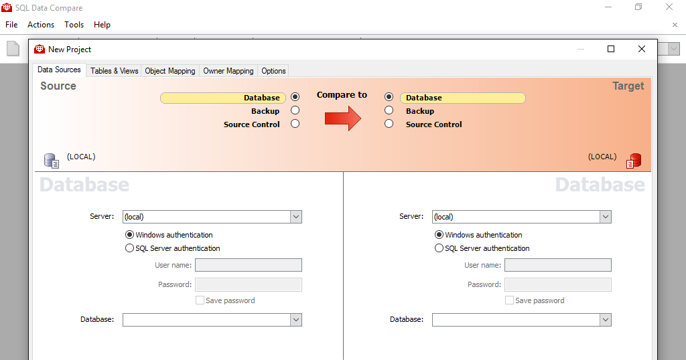
Task: Click the red target database icon
Action: (x=634, y=161)
